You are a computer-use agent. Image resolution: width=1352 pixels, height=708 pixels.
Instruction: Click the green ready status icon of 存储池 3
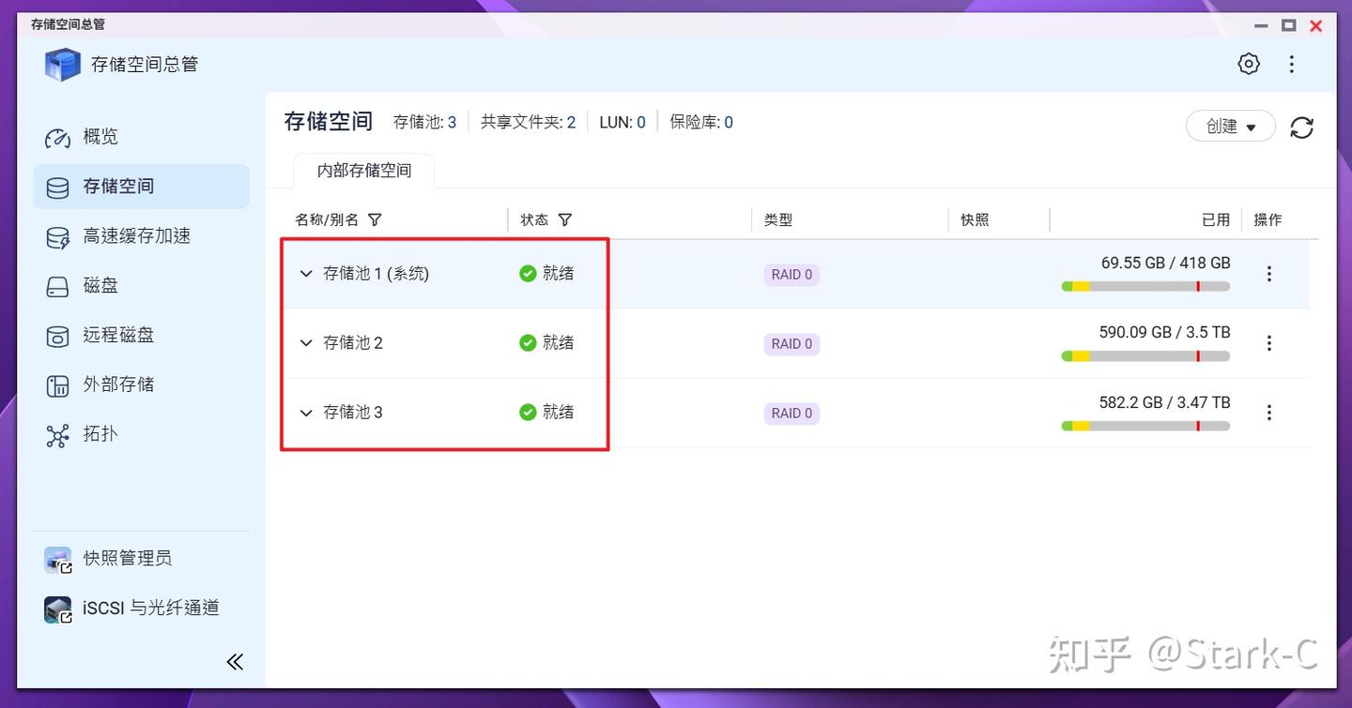click(x=528, y=412)
